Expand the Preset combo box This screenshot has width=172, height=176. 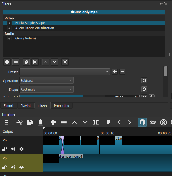65,72
